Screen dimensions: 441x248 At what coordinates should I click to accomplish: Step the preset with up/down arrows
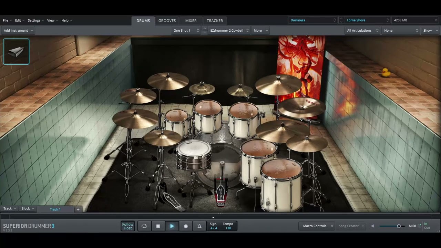tap(341, 20)
